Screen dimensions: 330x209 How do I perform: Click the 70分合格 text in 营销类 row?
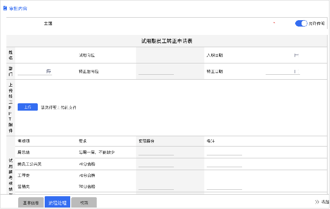[x=87, y=187]
